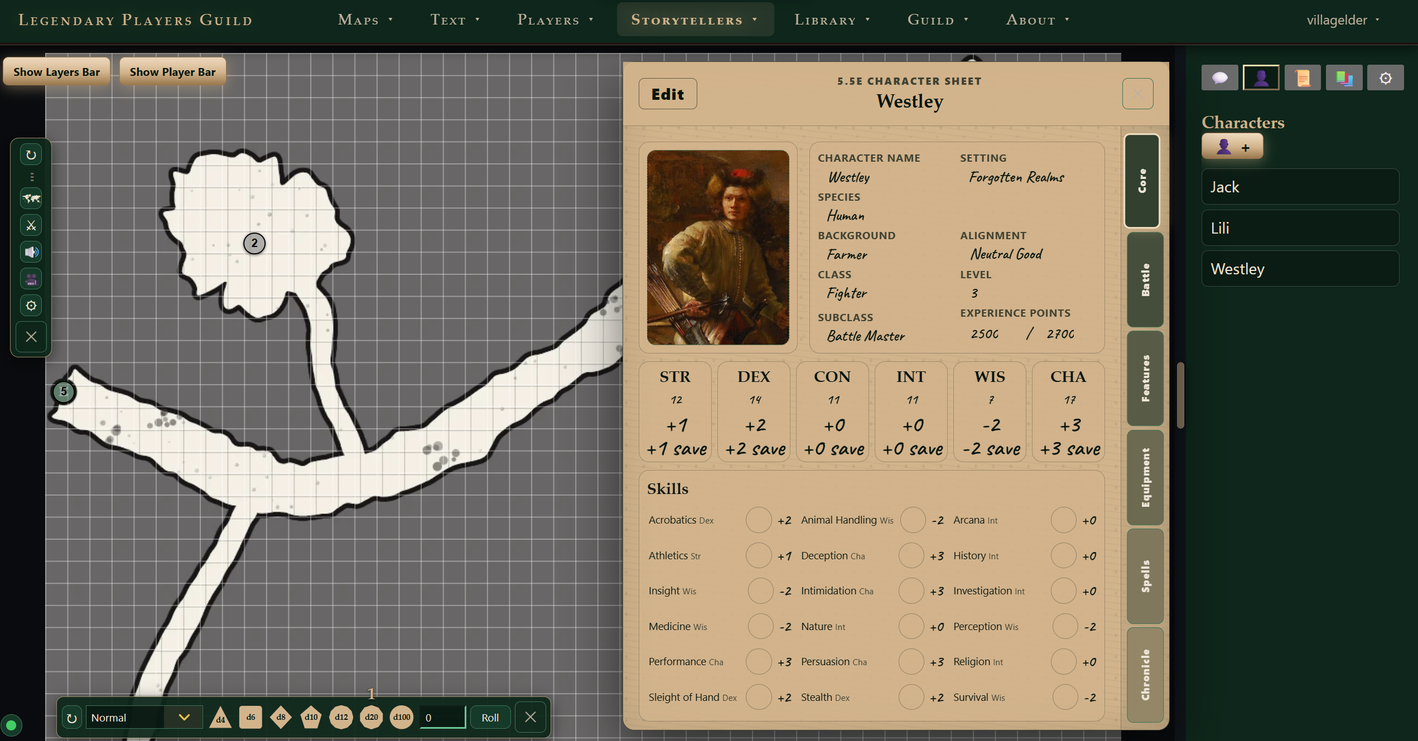Reset the dice roller with refresh icon
Viewport: 1418px width, 741px height.
[72, 718]
